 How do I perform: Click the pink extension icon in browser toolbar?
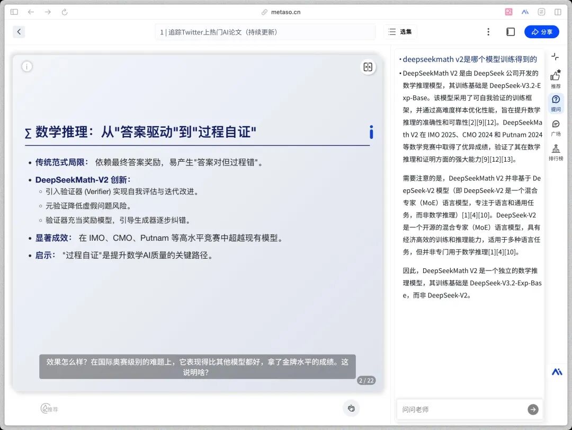point(509,11)
